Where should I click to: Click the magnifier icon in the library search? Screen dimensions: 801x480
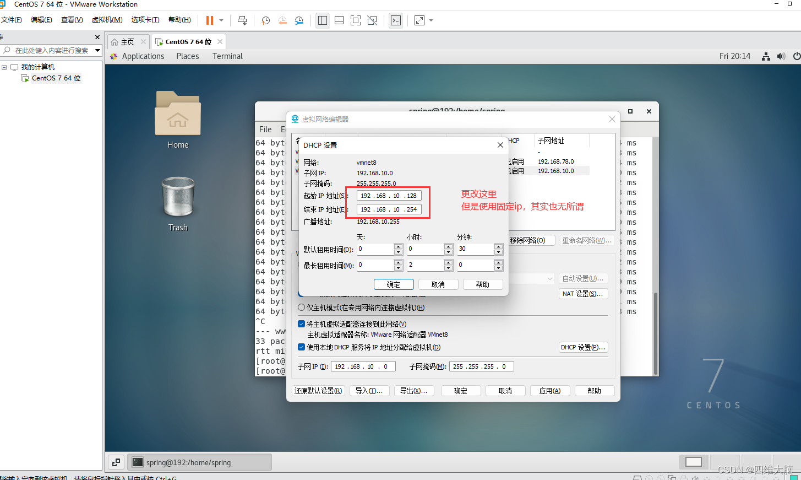point(7,50)
